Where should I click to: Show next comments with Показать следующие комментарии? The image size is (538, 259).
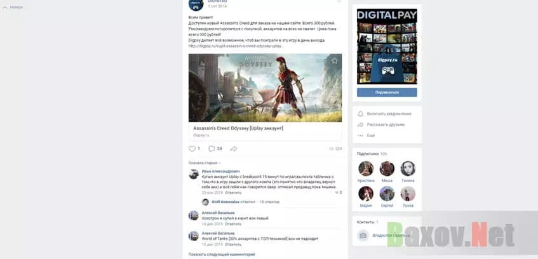[x=222, y=254]
